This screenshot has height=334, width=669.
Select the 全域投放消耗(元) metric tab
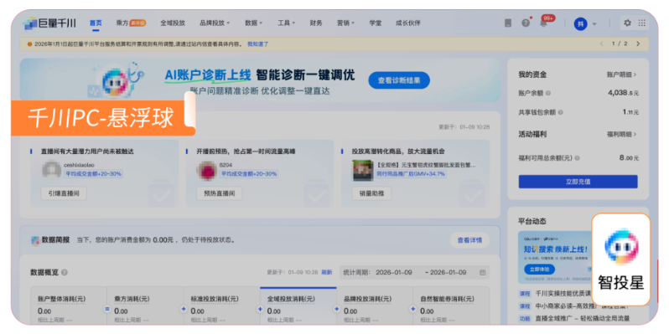(298, 306)
